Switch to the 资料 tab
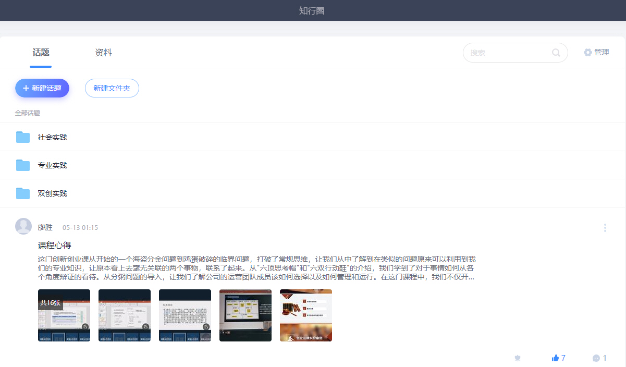 102,52
